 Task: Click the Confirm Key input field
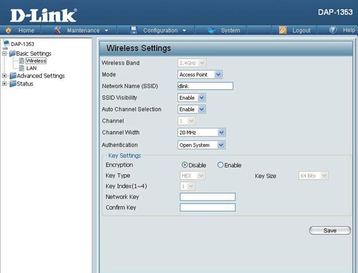(208, 208)
